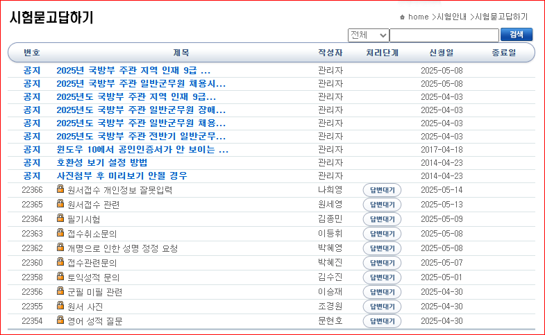Click lock icon beside 토익성적 문의

pyautogui.click(x=60, y=276)
